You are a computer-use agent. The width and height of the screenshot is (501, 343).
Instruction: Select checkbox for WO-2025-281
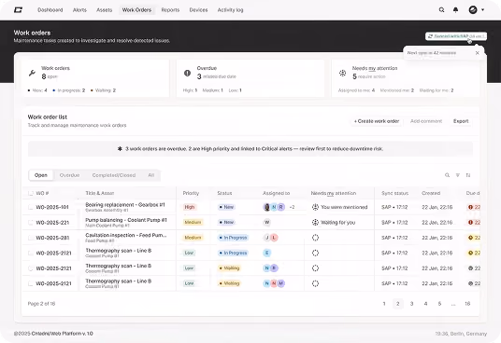[x=31, y=238]
